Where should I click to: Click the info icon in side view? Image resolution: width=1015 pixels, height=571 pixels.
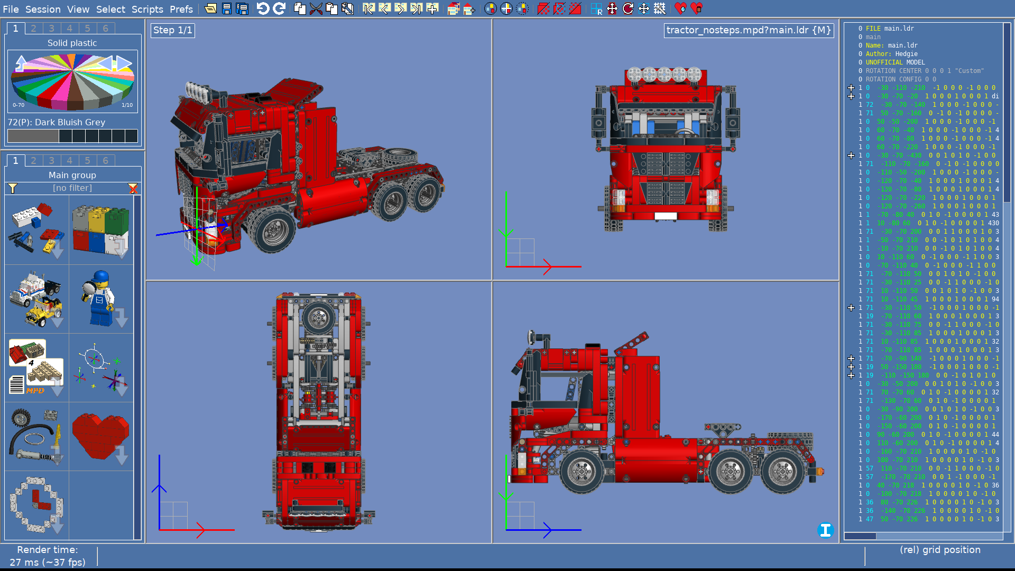click(x=825, y=530)
